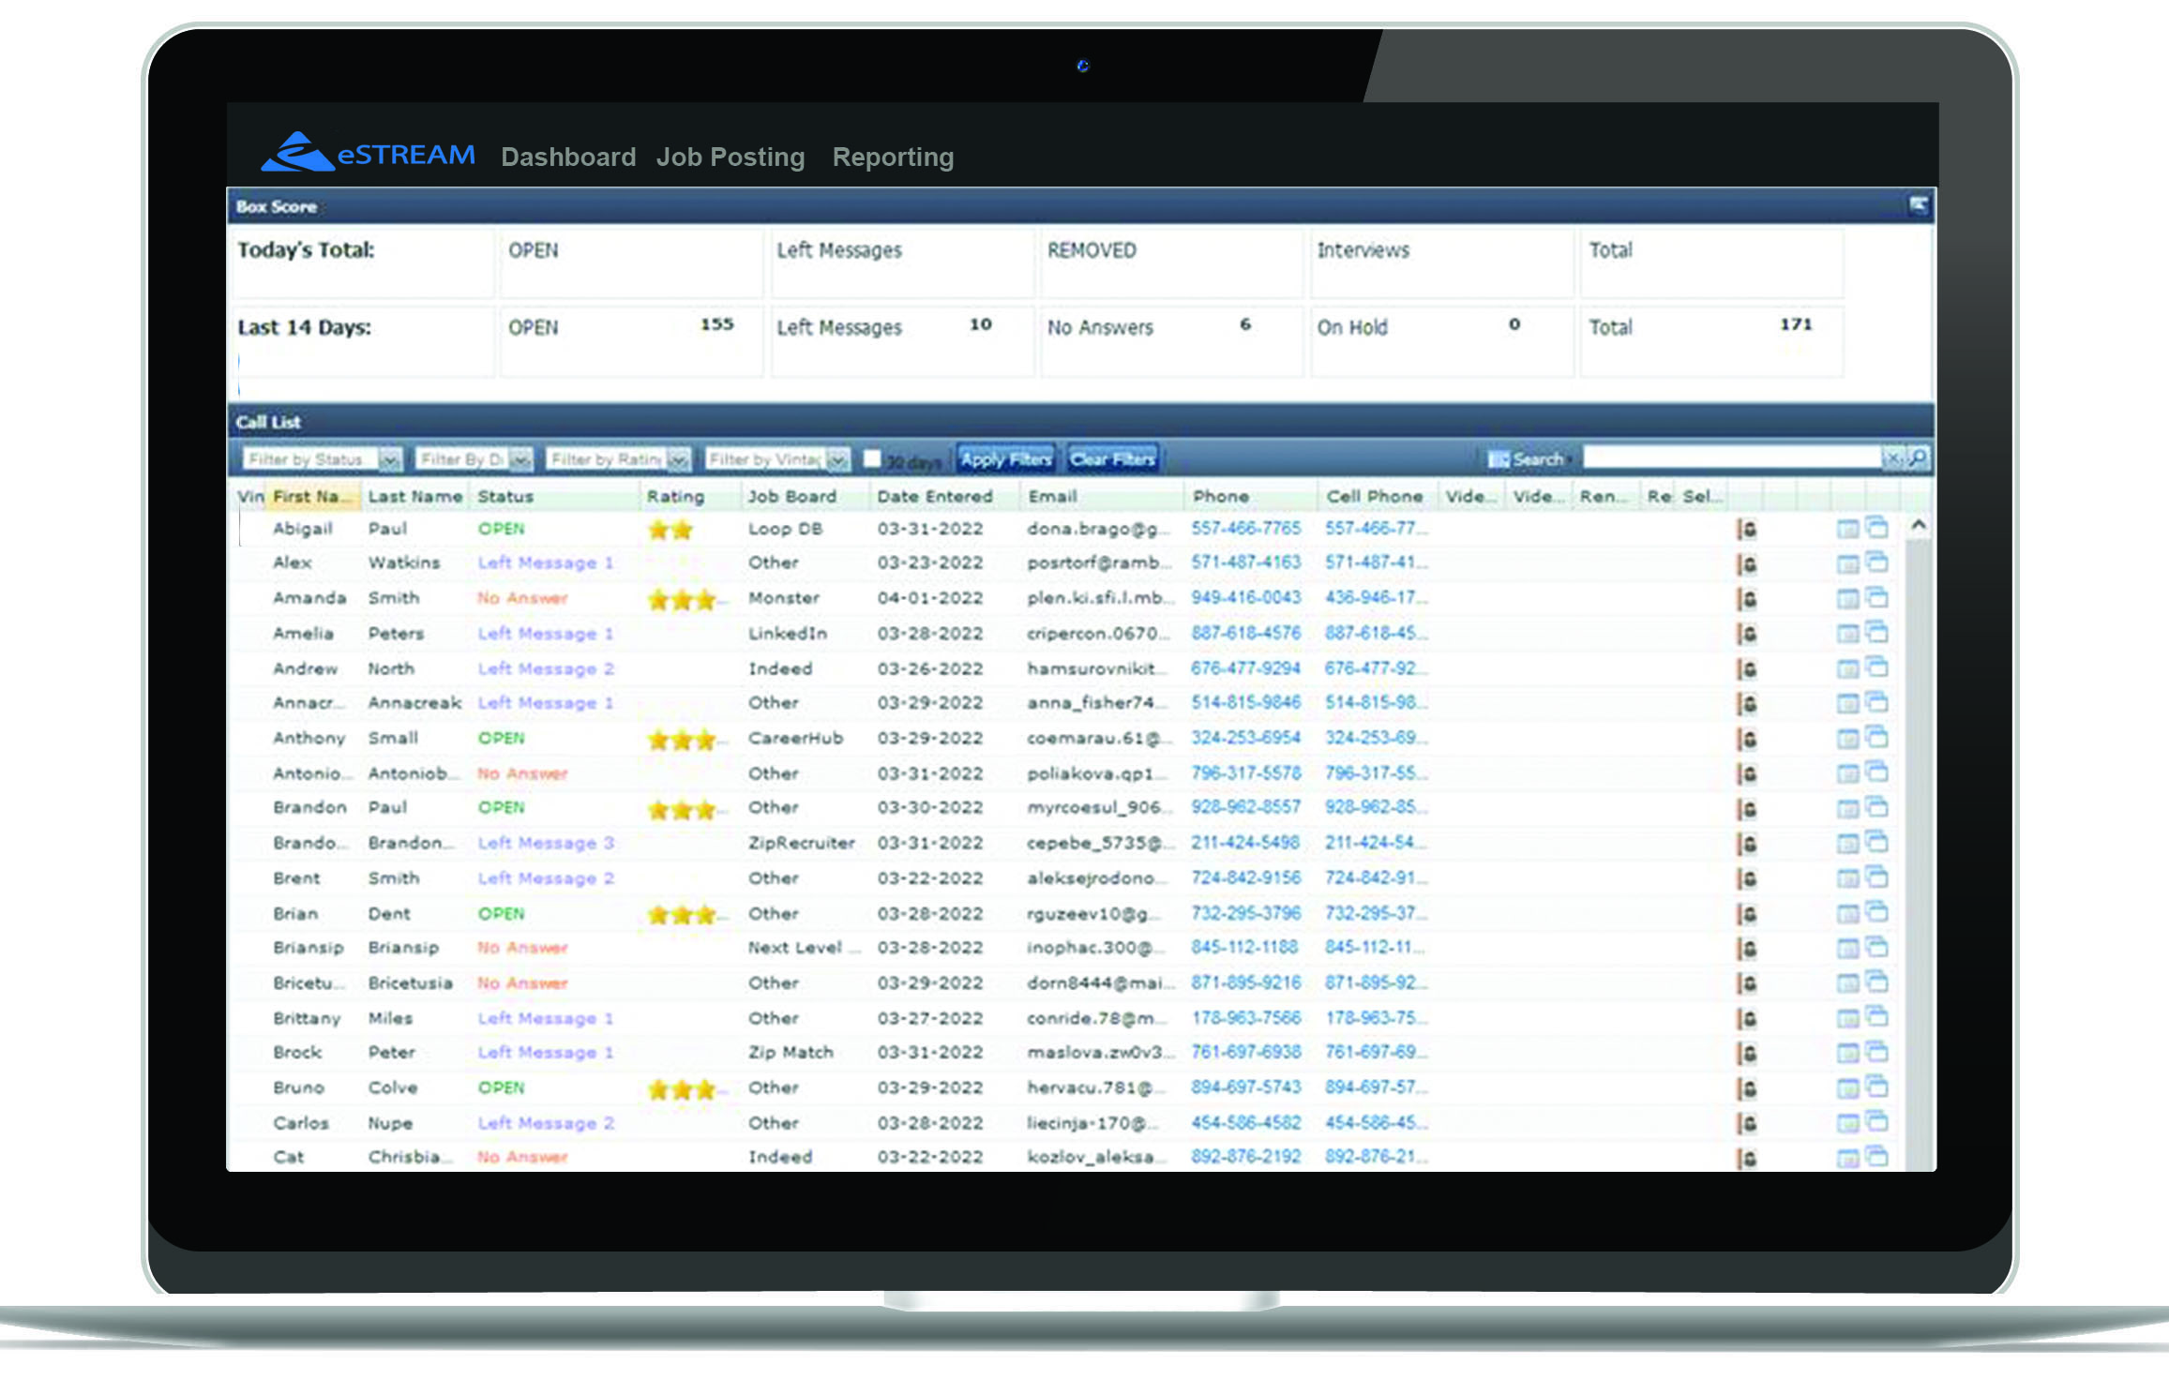This screenshot has width=2169, height=1379.
Task: Click stacked windows icon in Alex Watkins row
Action: coord(1876,562)
